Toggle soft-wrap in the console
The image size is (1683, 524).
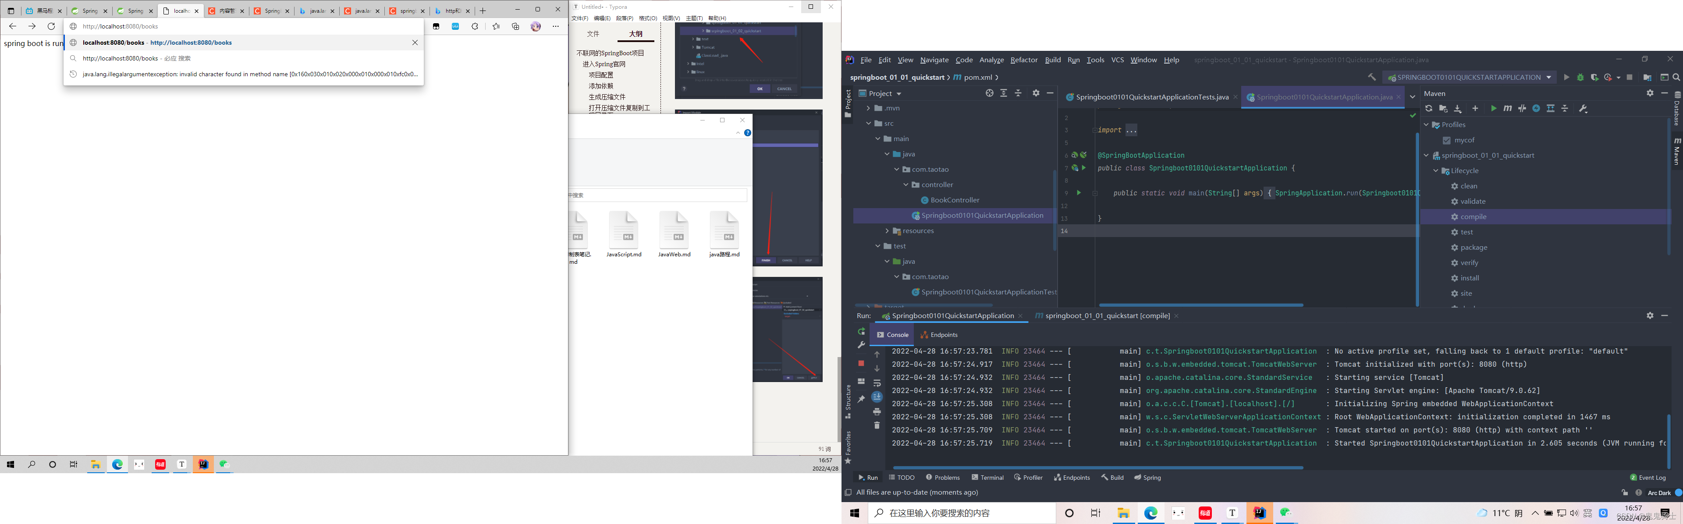tap(877, 383)
